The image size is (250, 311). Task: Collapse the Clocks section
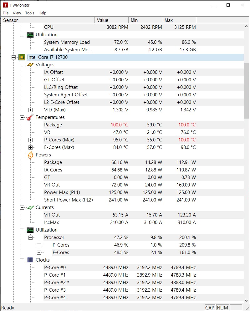tap(22, 260)
